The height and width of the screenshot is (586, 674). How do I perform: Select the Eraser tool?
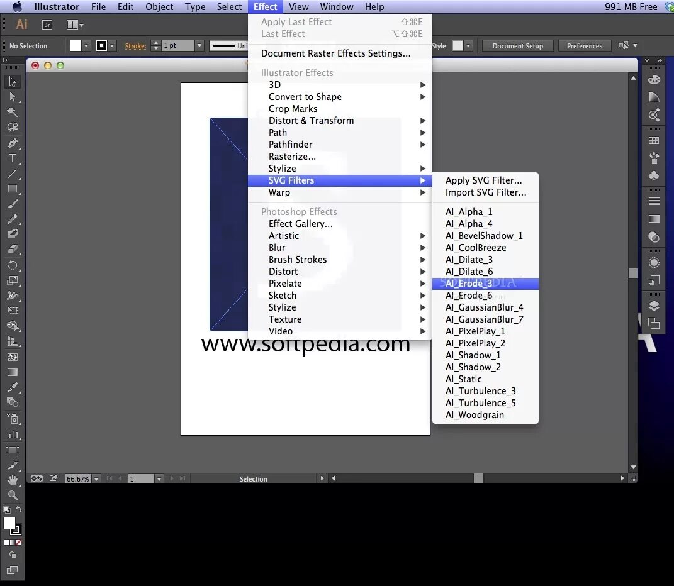point(13,249)
